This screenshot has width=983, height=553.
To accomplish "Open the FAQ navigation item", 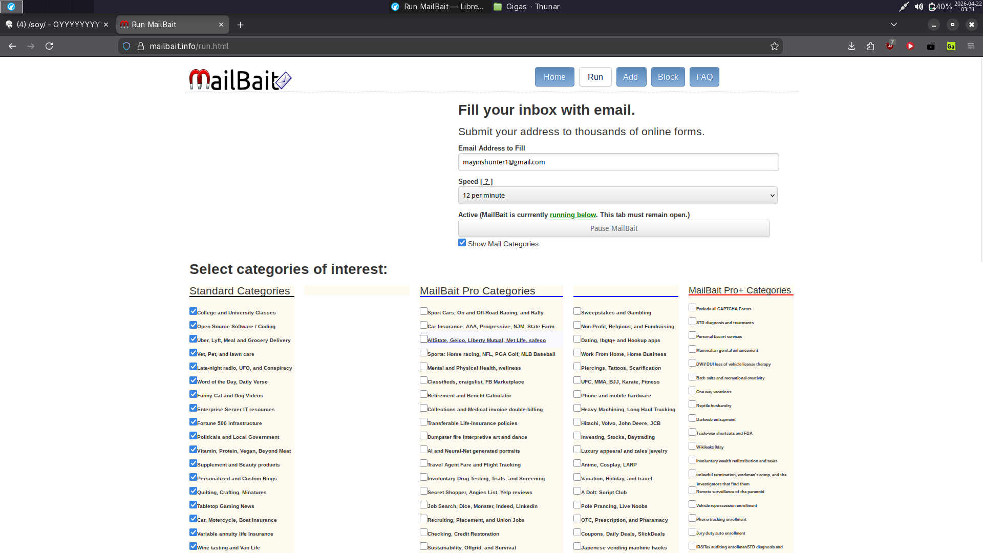I will pyautogui.click(x=704, y=77).
